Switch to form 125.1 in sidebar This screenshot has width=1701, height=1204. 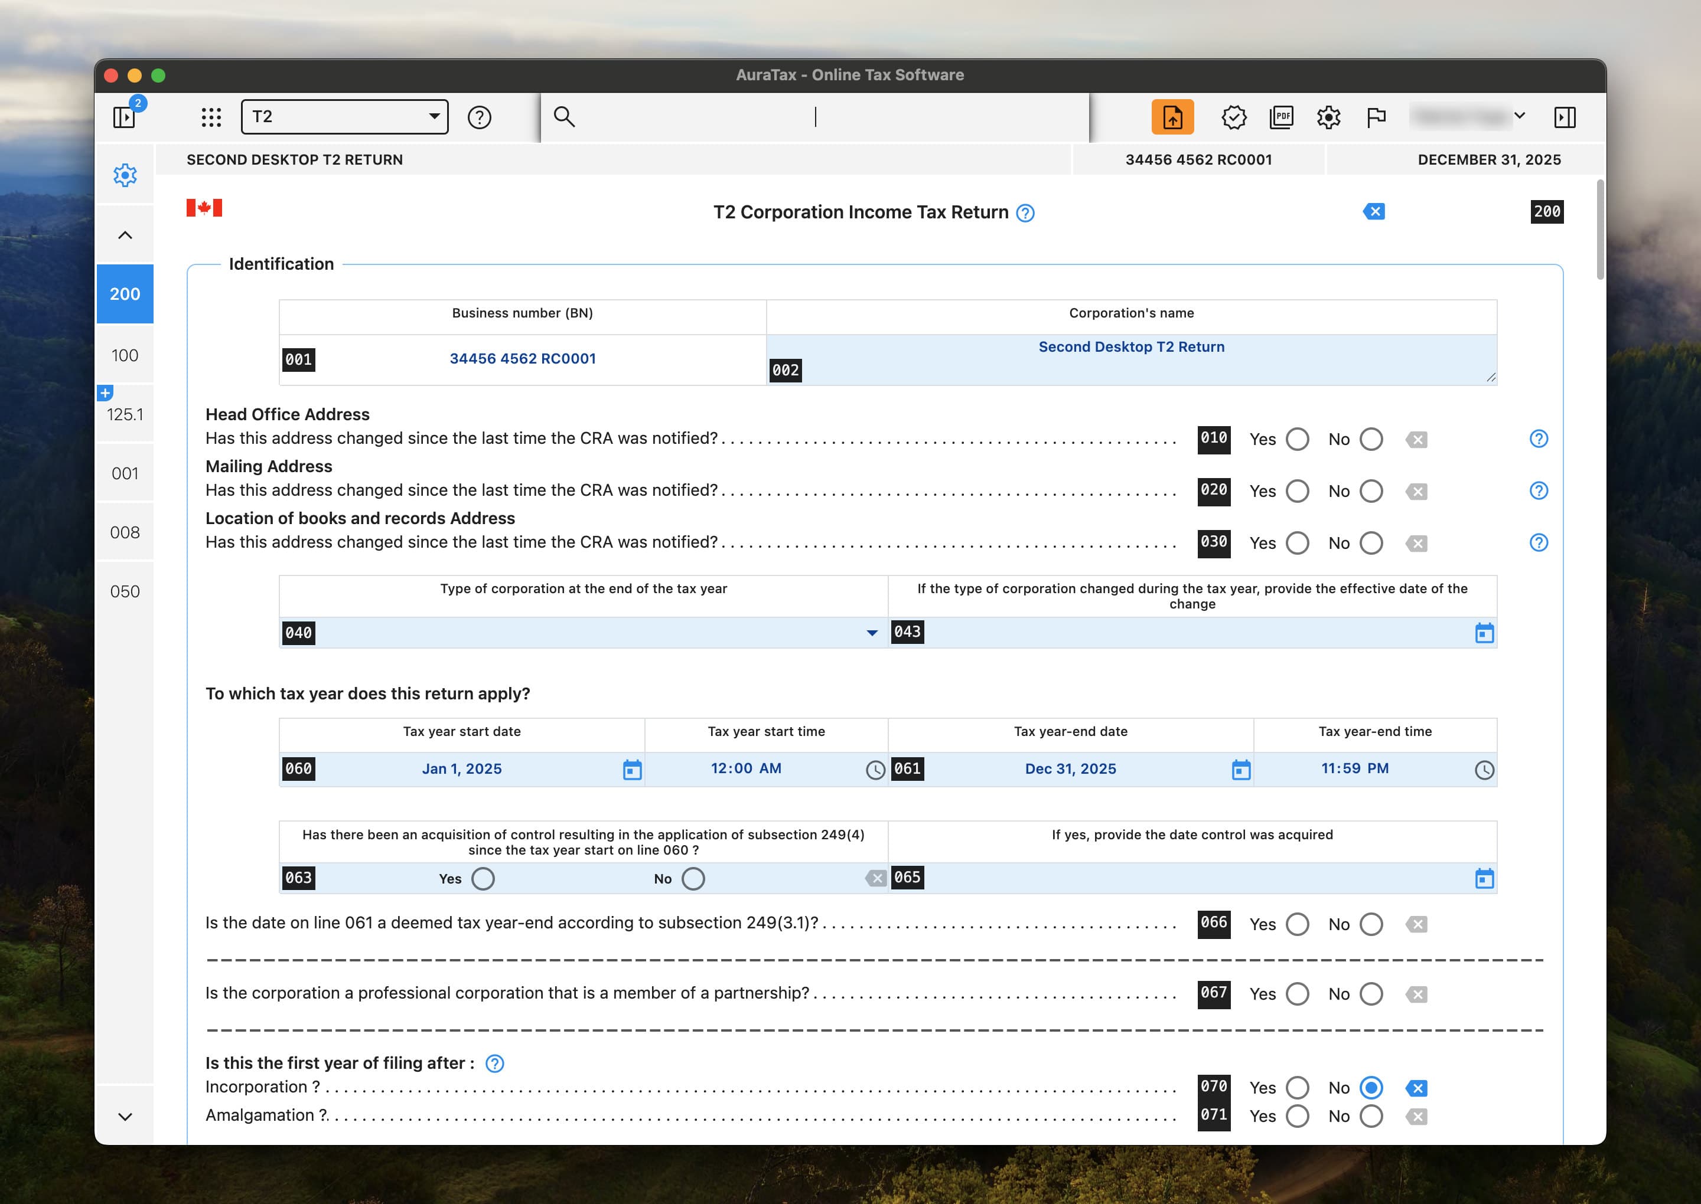tap(125, 414)
